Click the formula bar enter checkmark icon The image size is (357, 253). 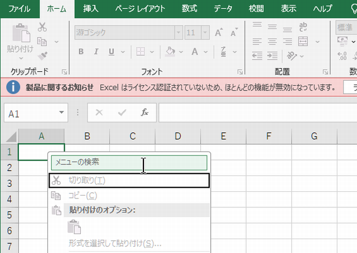[122, 113]
